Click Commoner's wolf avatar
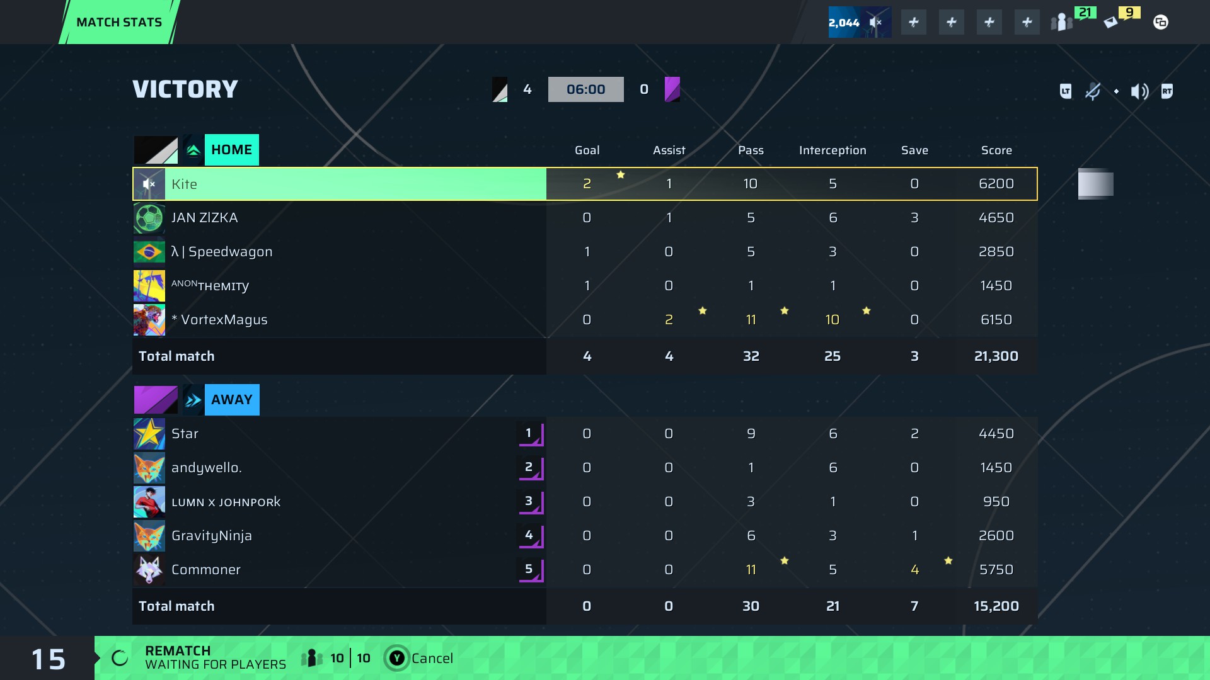The width and height of the screenshot is (1210, 680). tap(149, 570)
